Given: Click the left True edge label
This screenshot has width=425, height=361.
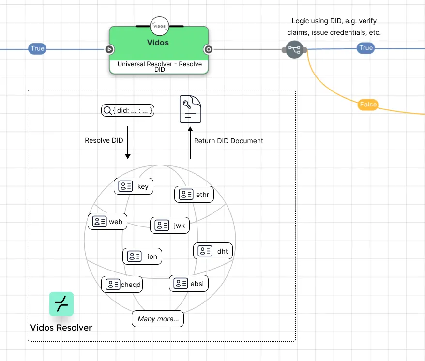Looking at the screenshot, I should 37,48.
